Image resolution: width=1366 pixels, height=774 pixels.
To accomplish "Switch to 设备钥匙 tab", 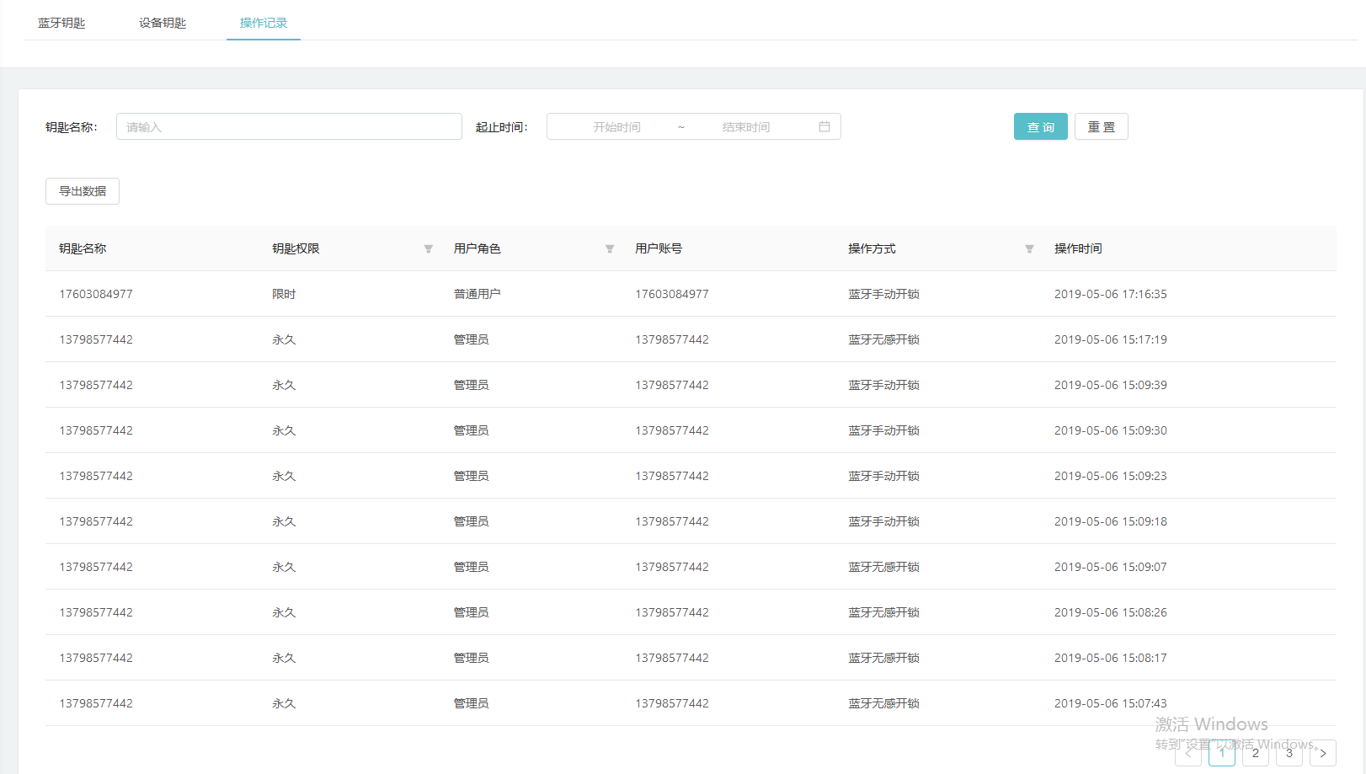I will coord(163,23).
